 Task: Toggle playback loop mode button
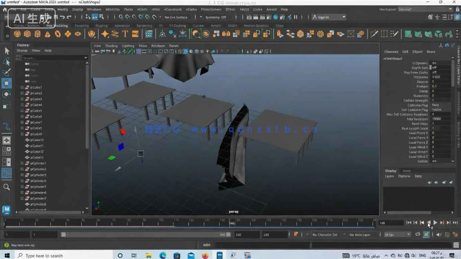pos(417,235)
